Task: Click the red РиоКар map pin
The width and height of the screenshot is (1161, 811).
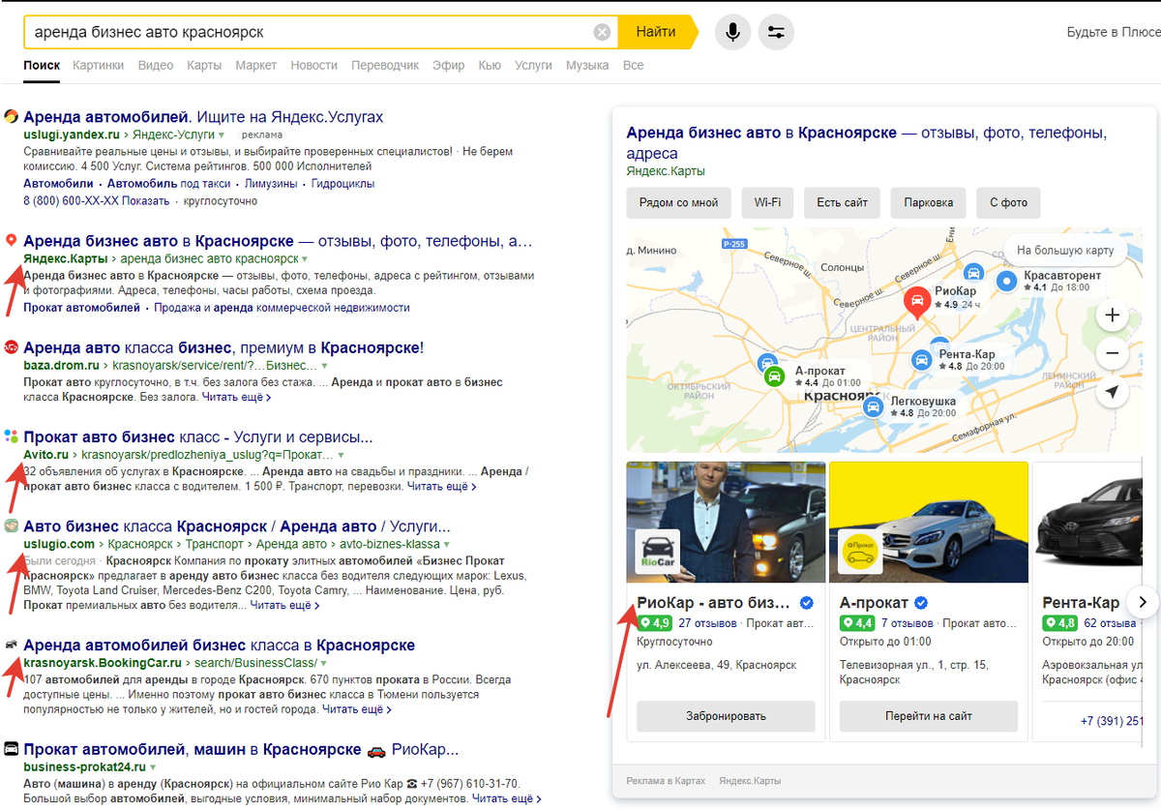Action: (917, 303)
